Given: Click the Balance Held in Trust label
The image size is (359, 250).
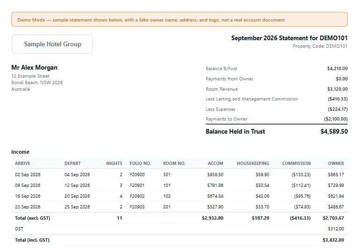Looking at the screenshot, I should (x=236, y=131).
